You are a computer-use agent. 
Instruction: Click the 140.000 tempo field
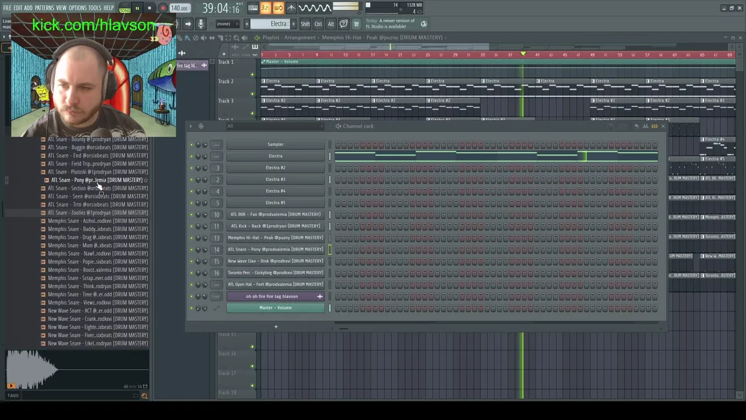point(180,8)
